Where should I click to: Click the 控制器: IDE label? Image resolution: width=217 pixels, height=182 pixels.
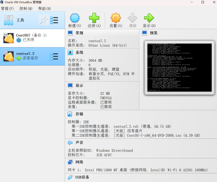tap(78, 122)
